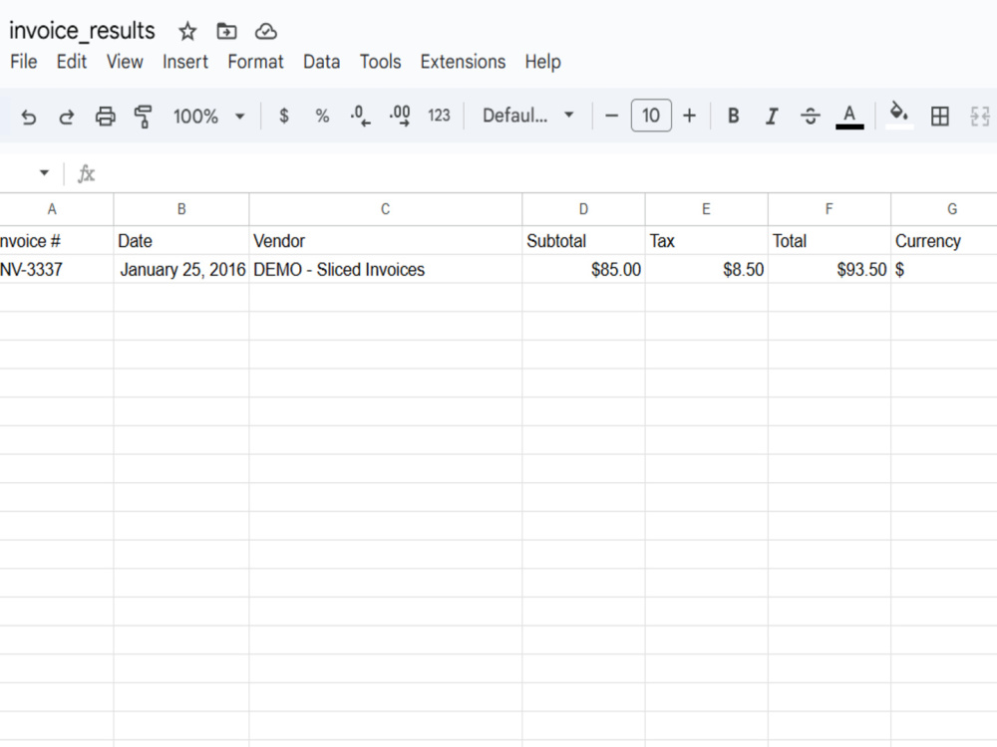Viewport: 997px width, 747px height.
Task: Select the $8.50 tax cell
Action: point(707,269)
